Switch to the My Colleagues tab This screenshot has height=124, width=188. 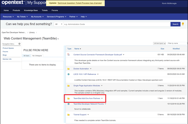37,56
